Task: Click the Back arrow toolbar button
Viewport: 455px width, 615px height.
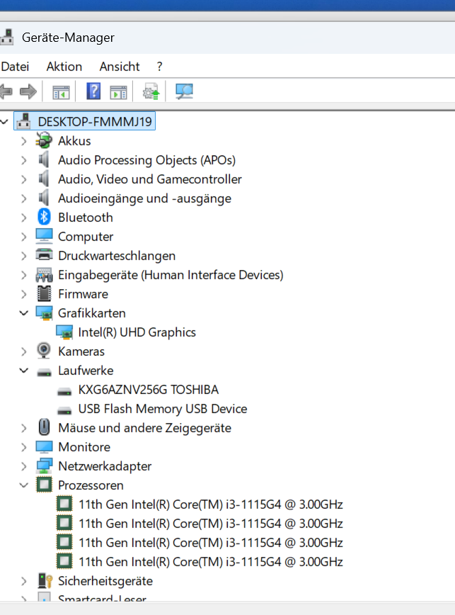Action: pos(6,92)
